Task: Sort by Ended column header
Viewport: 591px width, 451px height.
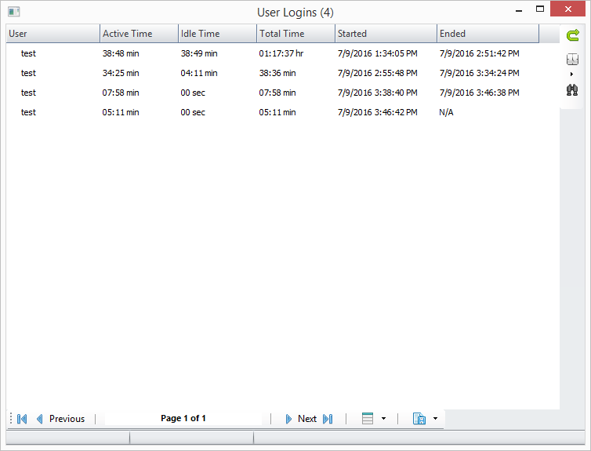Action: point(488,34)
